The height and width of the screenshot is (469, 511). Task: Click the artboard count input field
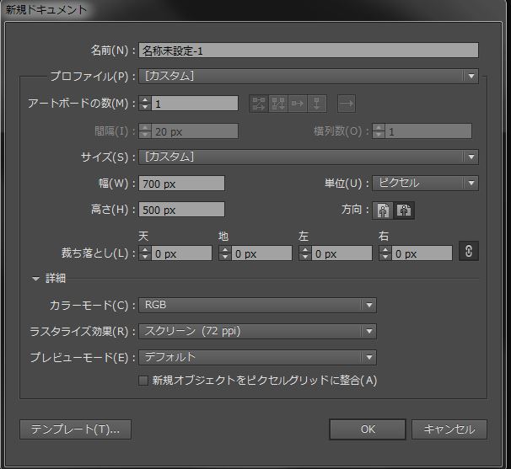tap(195, 104)
